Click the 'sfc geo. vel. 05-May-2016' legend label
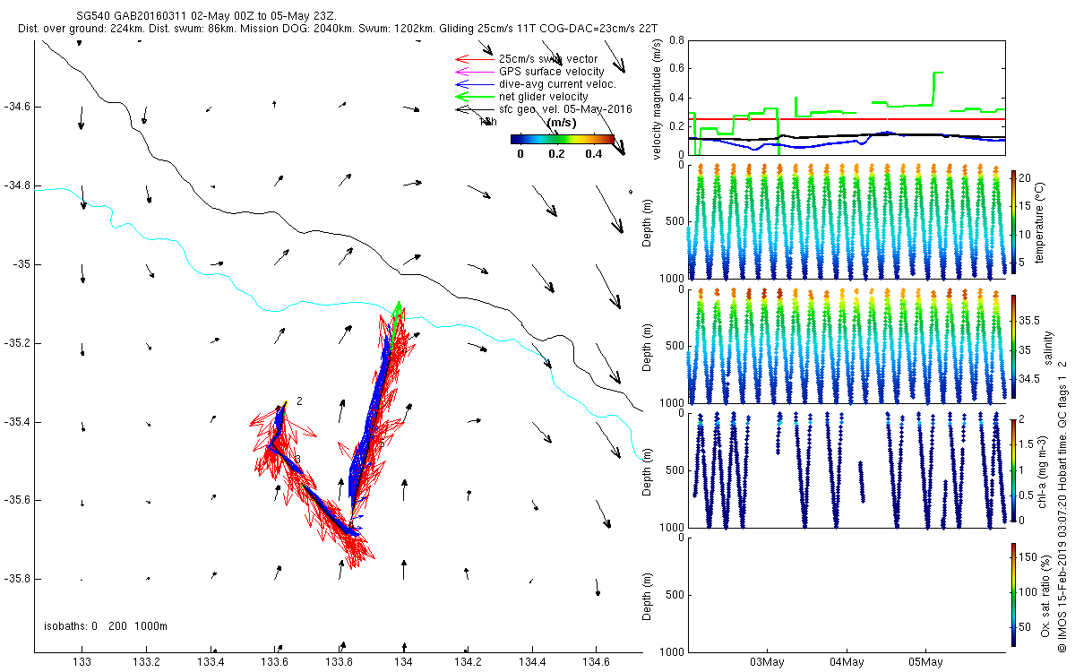The image size is (1075, 672). [565, 109]
